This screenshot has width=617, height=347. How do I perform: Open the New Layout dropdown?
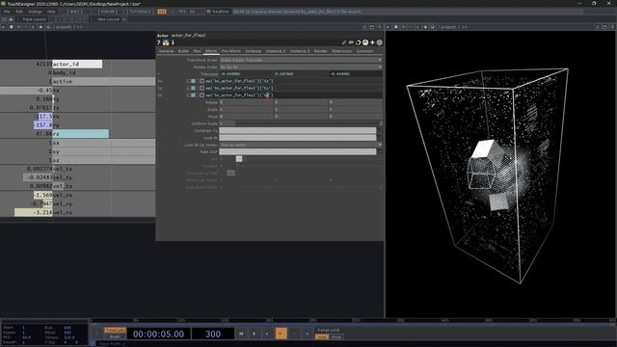[x=108, y=19]
